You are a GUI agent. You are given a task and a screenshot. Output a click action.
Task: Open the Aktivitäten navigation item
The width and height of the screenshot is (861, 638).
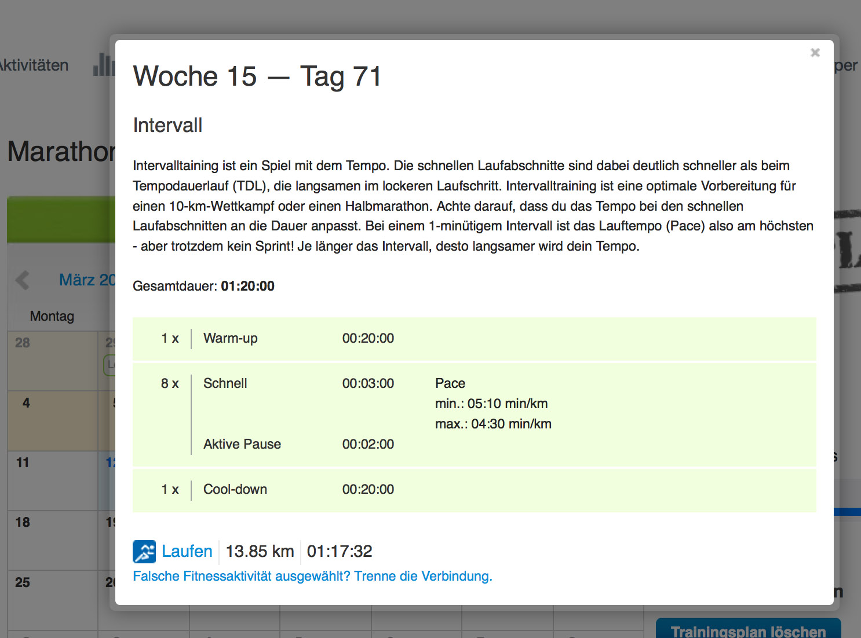click(34, 65)
